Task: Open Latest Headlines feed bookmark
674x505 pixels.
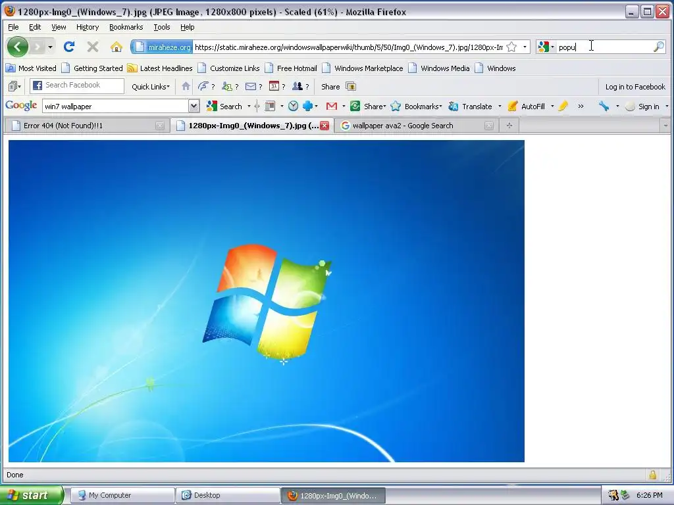Action: (160, 68)
